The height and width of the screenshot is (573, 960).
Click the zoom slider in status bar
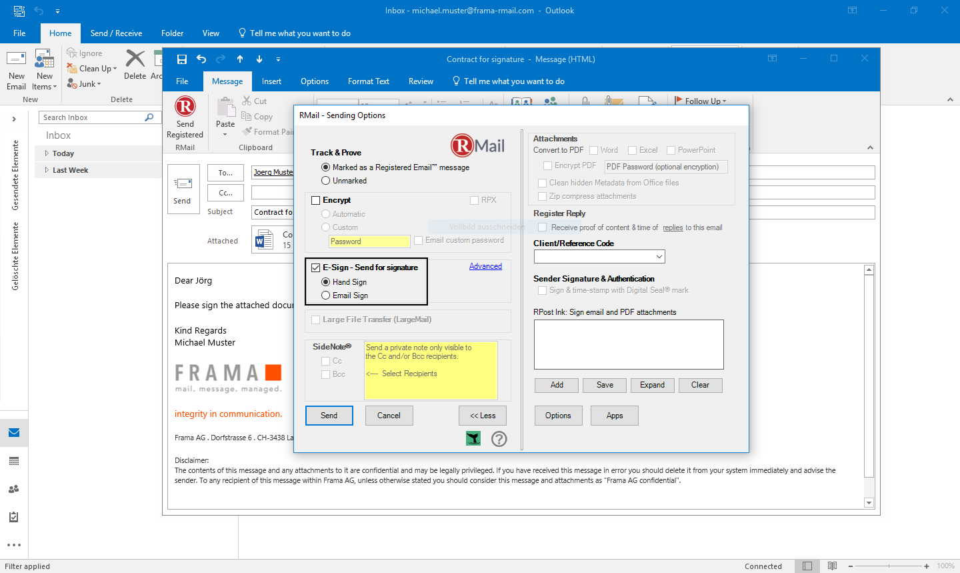888,566
